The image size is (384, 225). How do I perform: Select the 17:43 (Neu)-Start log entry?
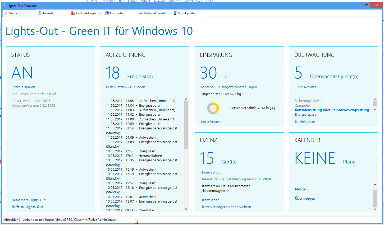pos(131,151)
